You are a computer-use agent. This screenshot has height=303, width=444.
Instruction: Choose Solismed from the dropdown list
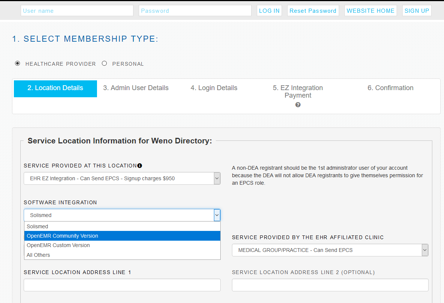tap(122, 226)
